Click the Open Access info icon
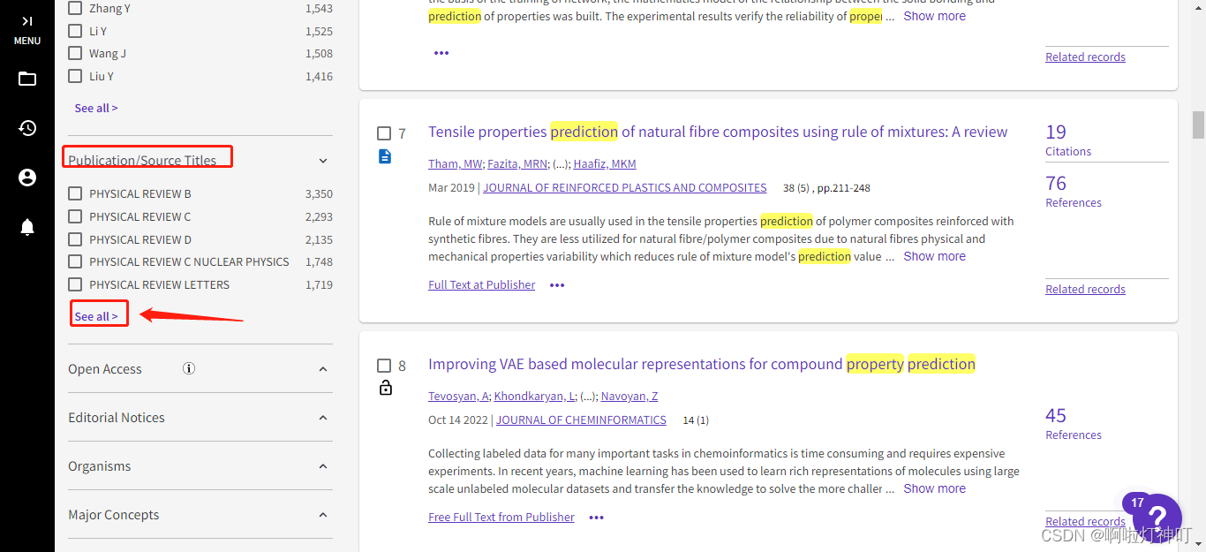 click(189, 368)
